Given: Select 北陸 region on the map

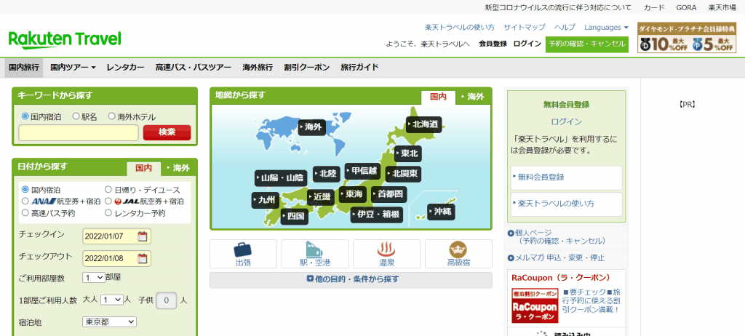Looking at the screenshot, I should click(327, 174).
